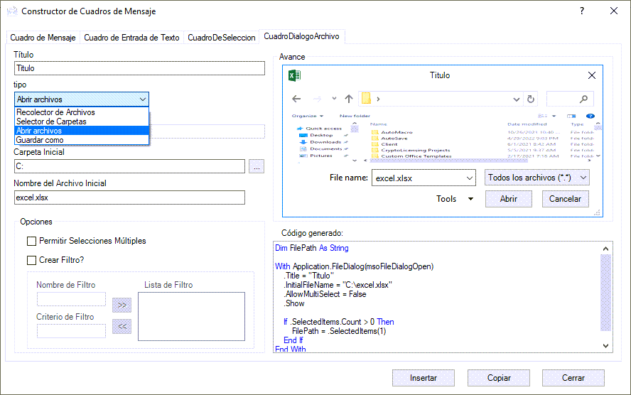The image size is (631, 395).
Task: Browse initial folder with ellipsis button
Action: [257, 166]
